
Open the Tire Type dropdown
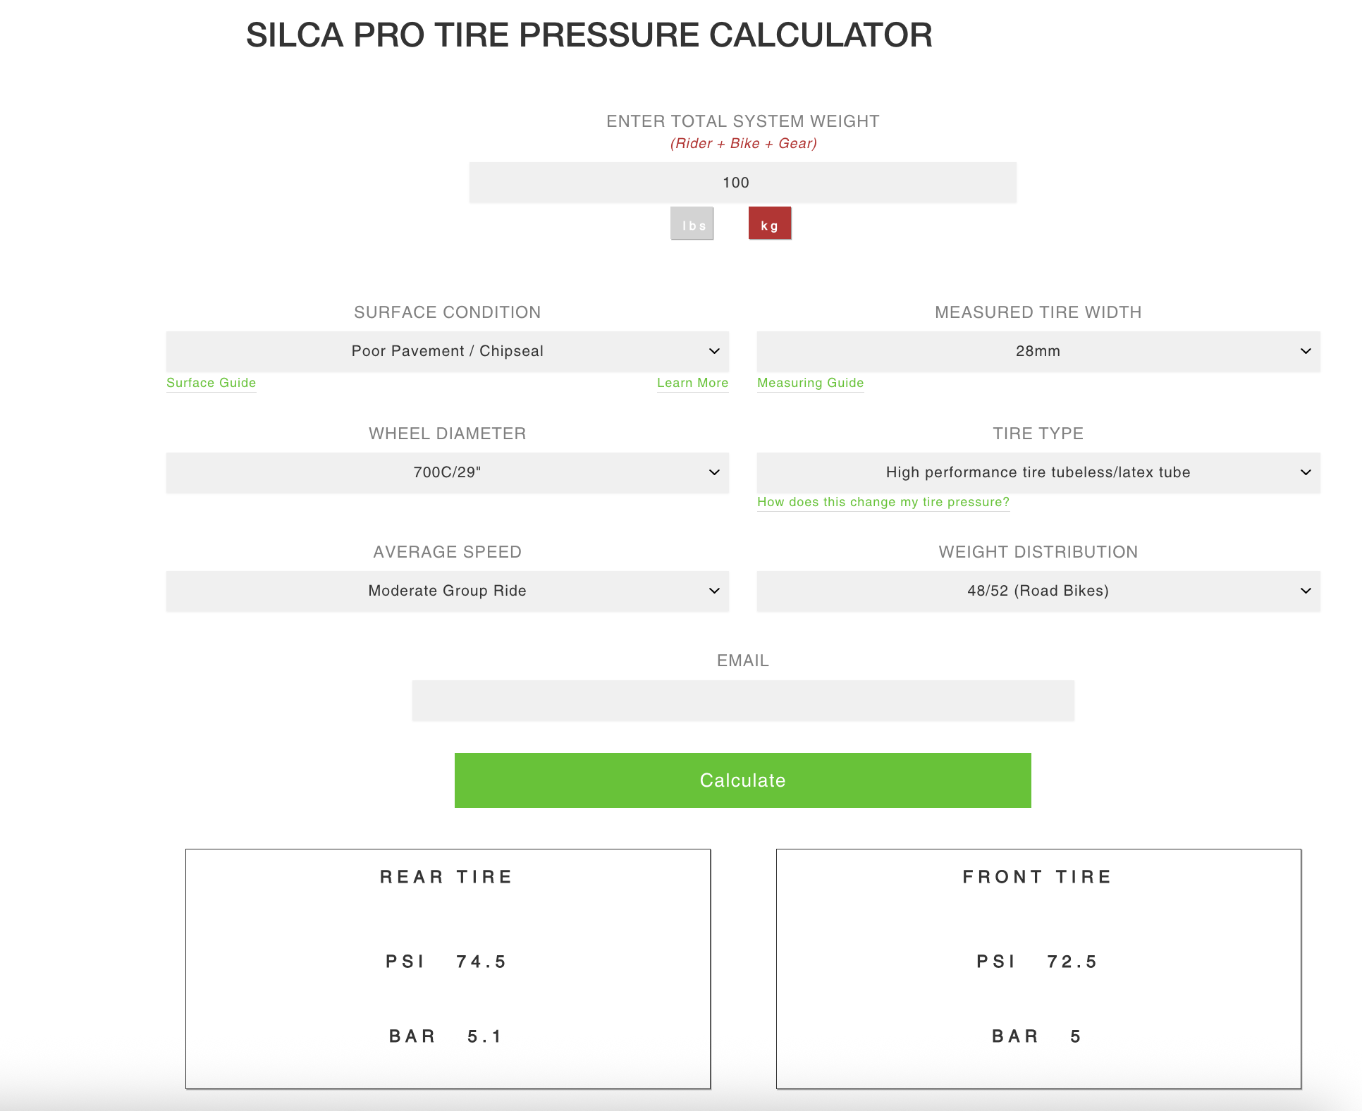click(1038, 472)
